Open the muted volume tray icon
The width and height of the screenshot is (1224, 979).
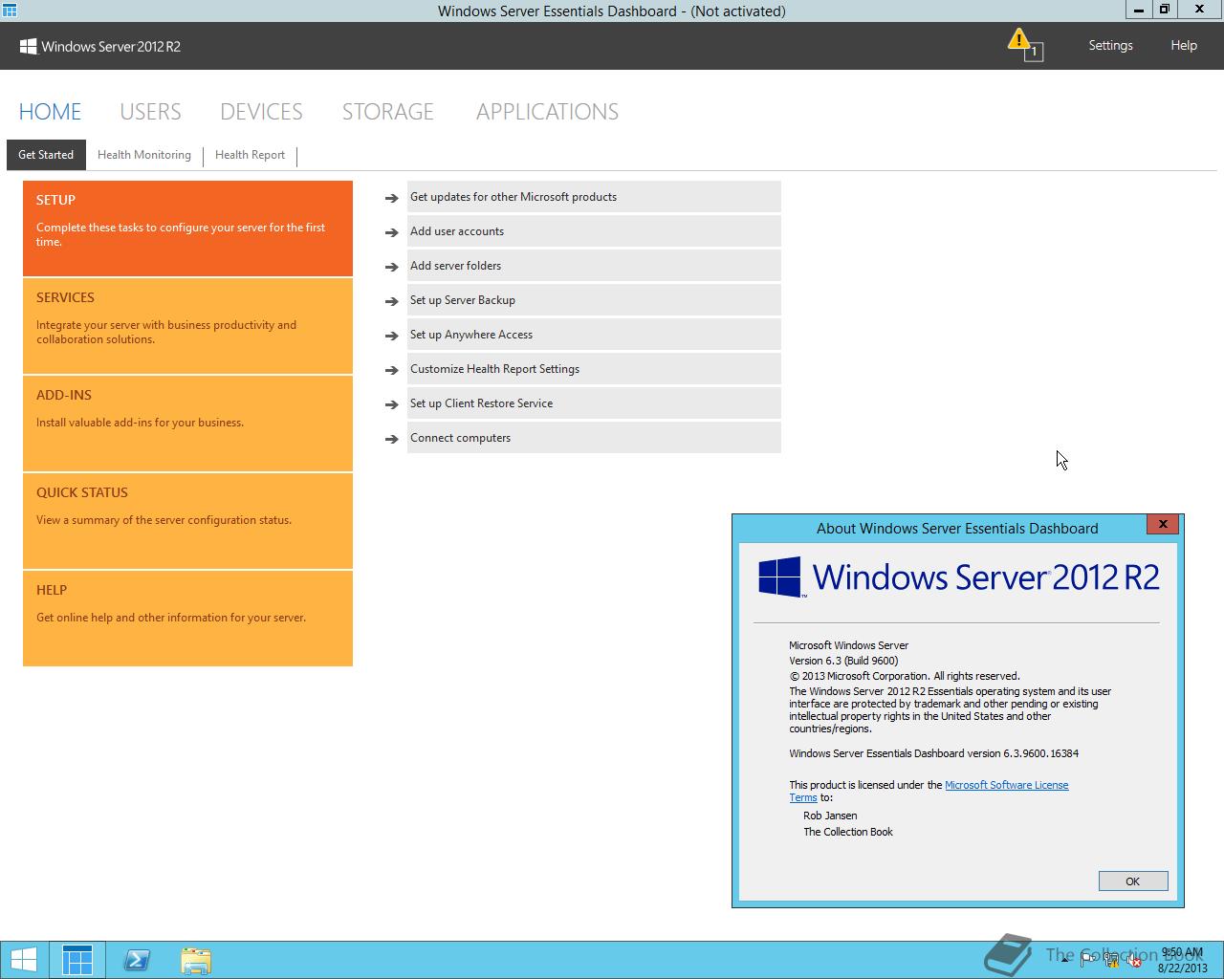coord(1133,960)
